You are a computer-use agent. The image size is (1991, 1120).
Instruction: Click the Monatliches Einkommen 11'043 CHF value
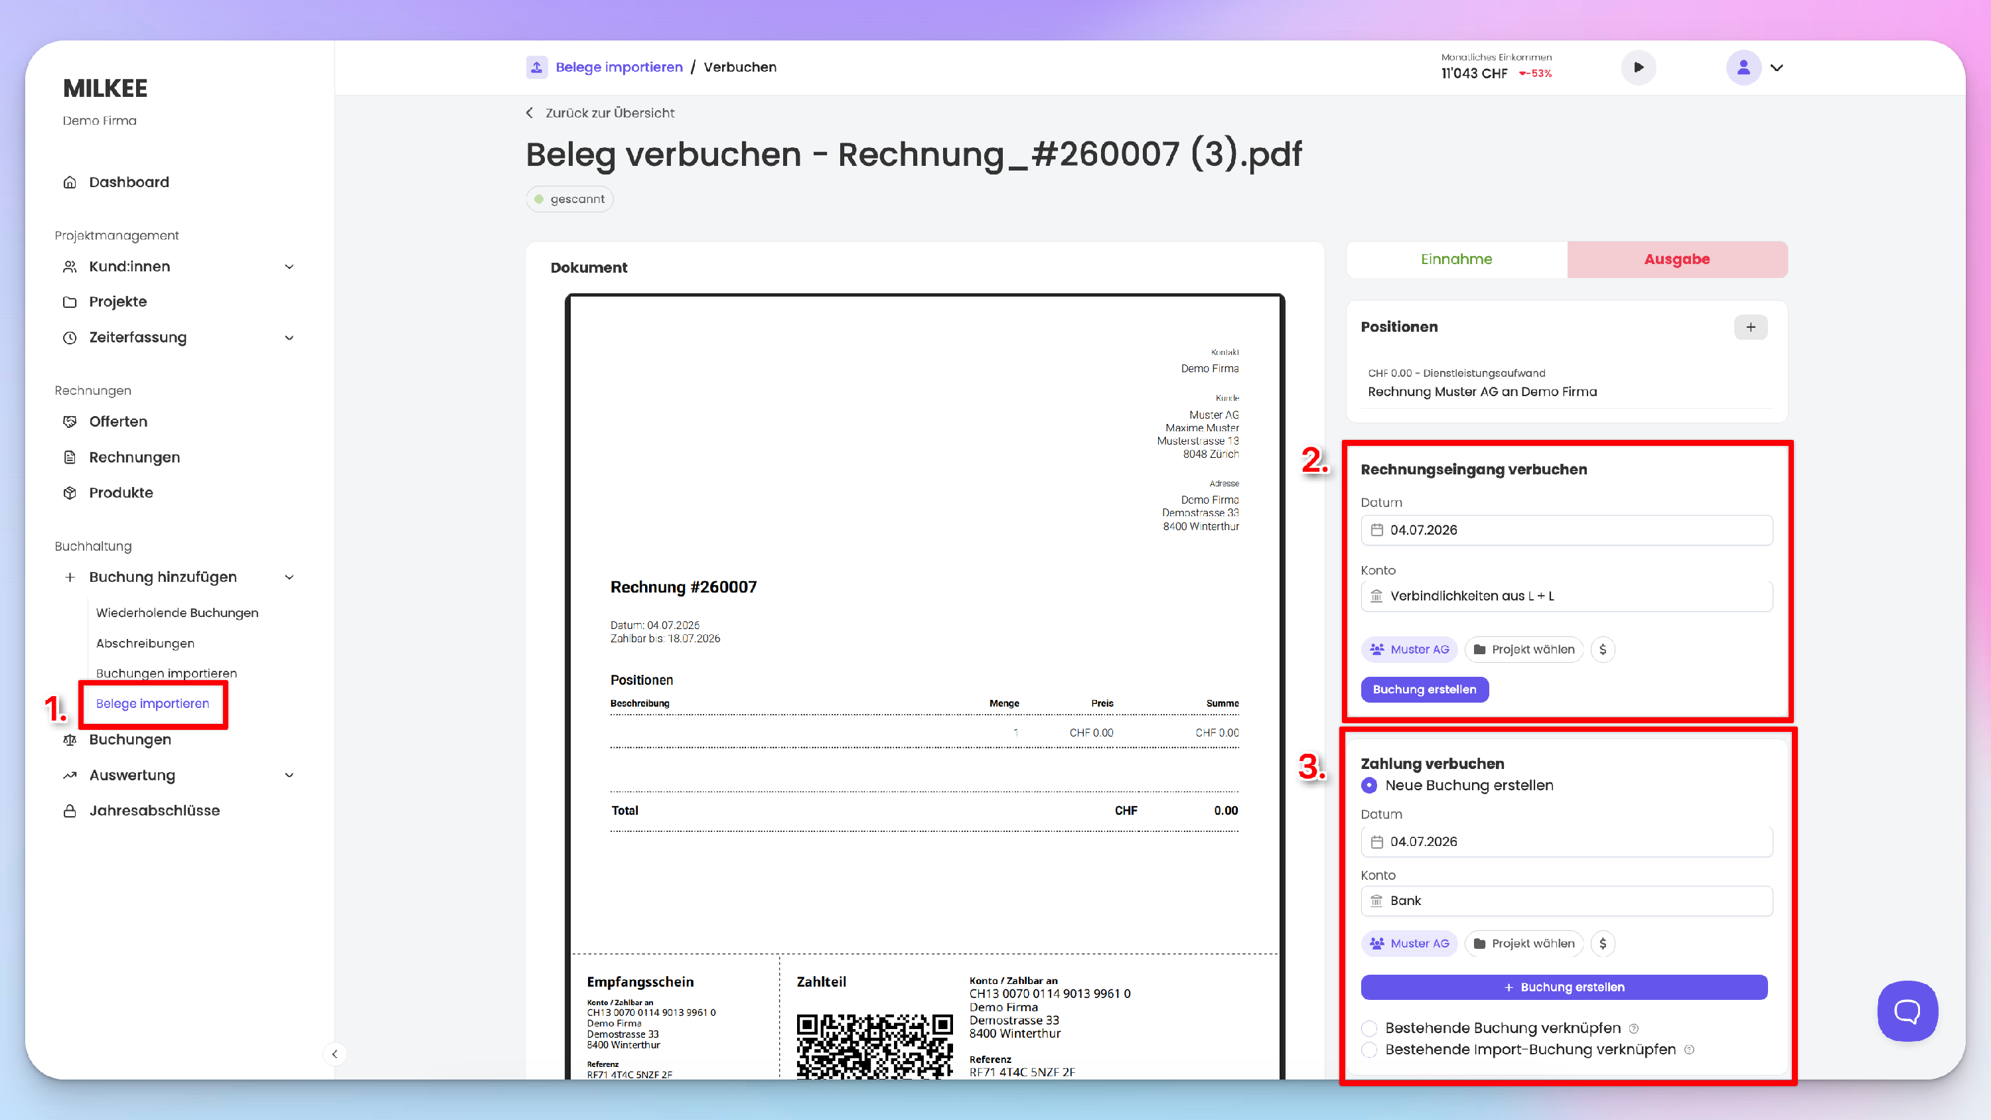click(x=1474, y=74)
